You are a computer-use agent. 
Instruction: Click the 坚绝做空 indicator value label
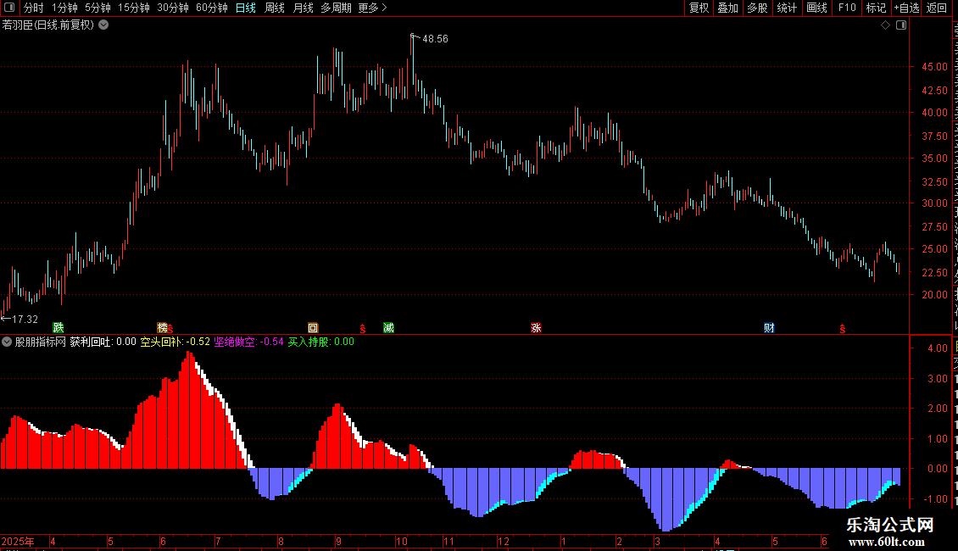coord(248,342)
